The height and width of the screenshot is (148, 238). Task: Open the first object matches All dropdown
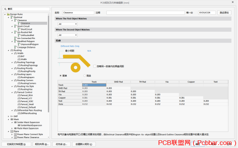point(68,24)
